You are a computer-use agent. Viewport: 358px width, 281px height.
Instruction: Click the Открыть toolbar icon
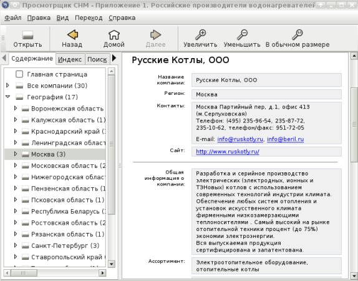click(x=27, y=35)
